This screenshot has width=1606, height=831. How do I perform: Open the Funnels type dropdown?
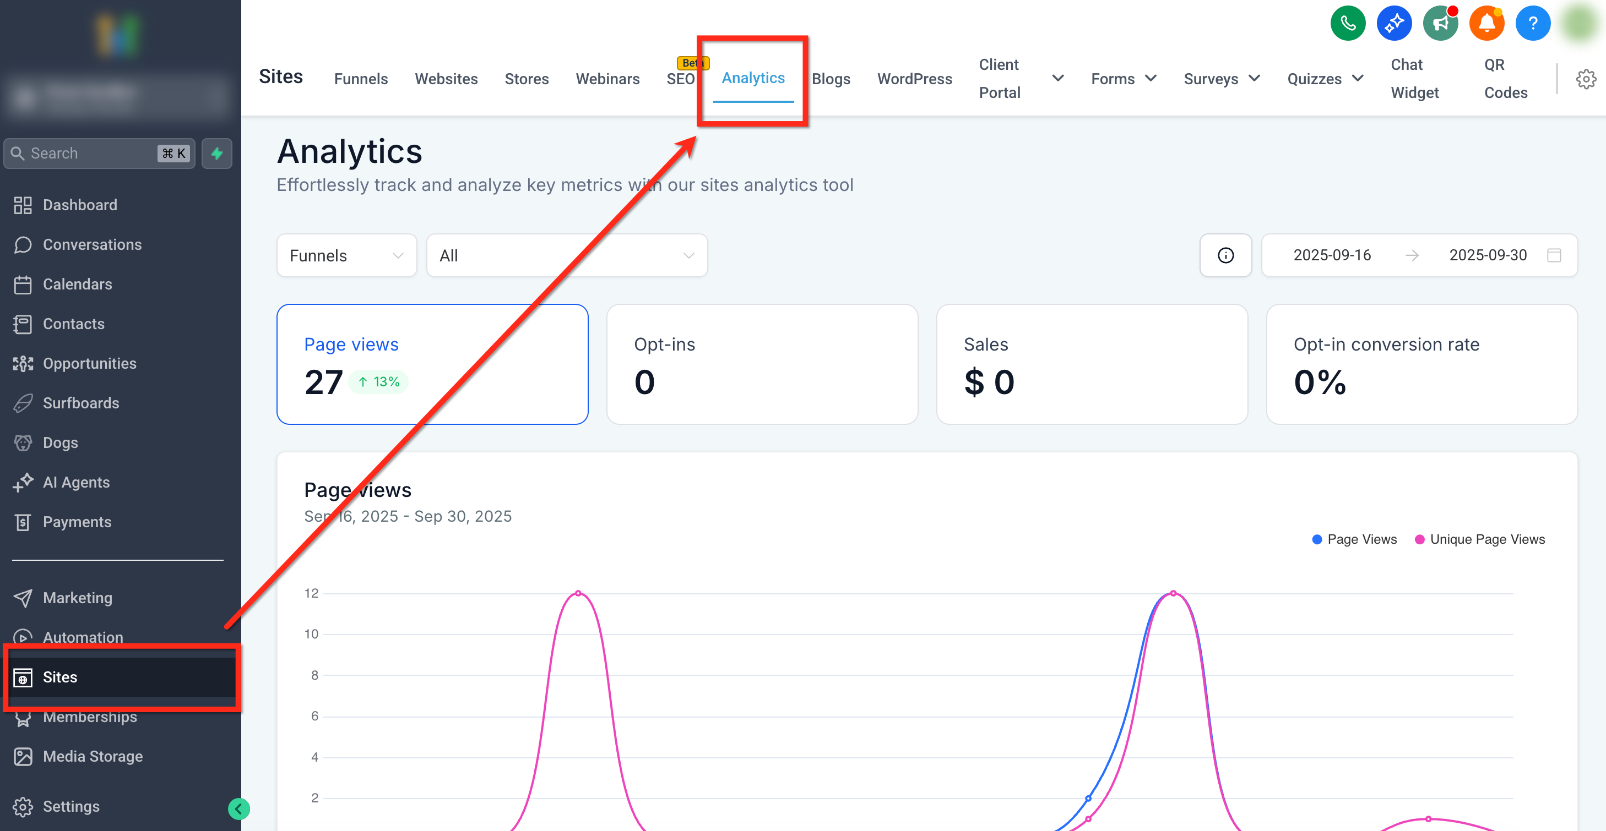346,255
